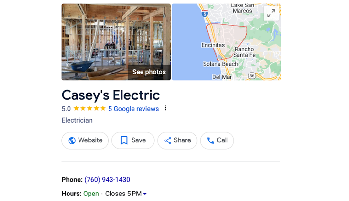Click Closes 5 PM hours text

(123, 194)
